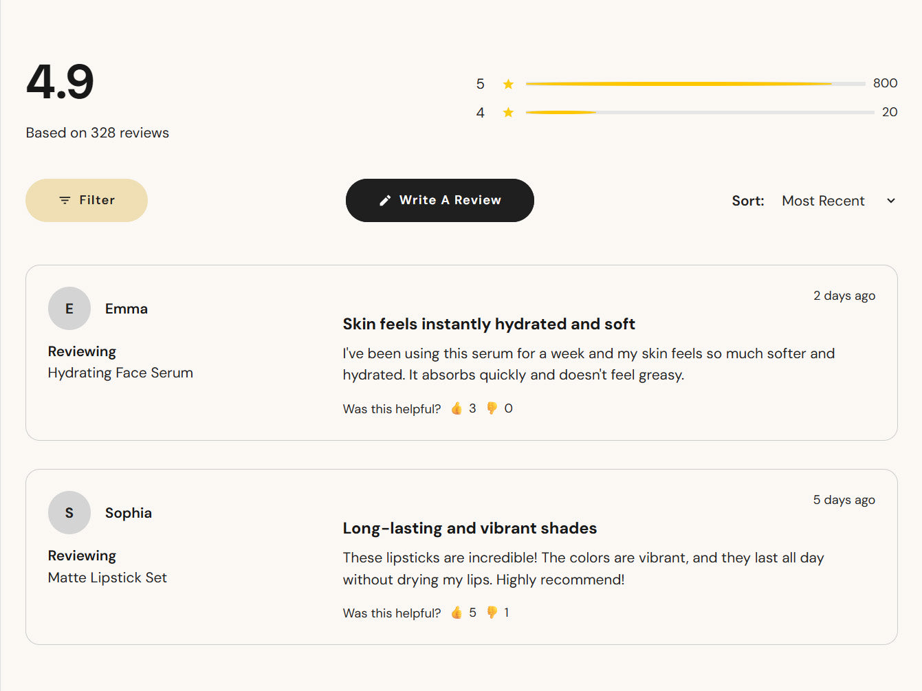This screenshot has width=922, height=691.
Task: Expand sort options using the chevron arrow
Action: [x=891, y=201]
